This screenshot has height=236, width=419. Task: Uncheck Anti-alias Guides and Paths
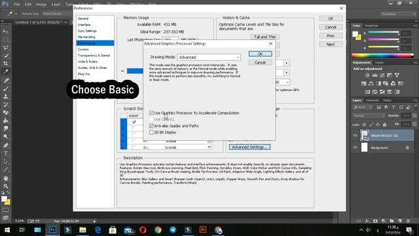coord(151,126)
